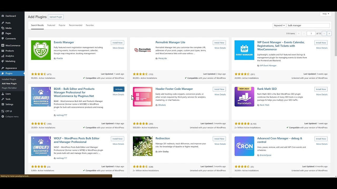Open the Pixelite author link
Viewport: 337px width, 189px height.
coord(60,58)
